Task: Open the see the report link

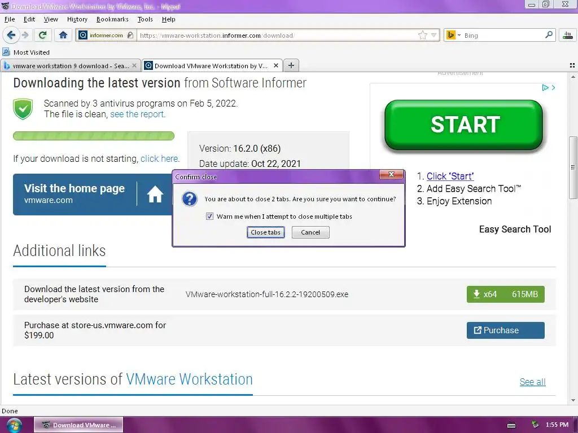Action: pos(138,114)
